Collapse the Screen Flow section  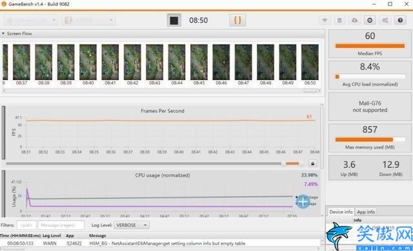(x=3, y=34)
